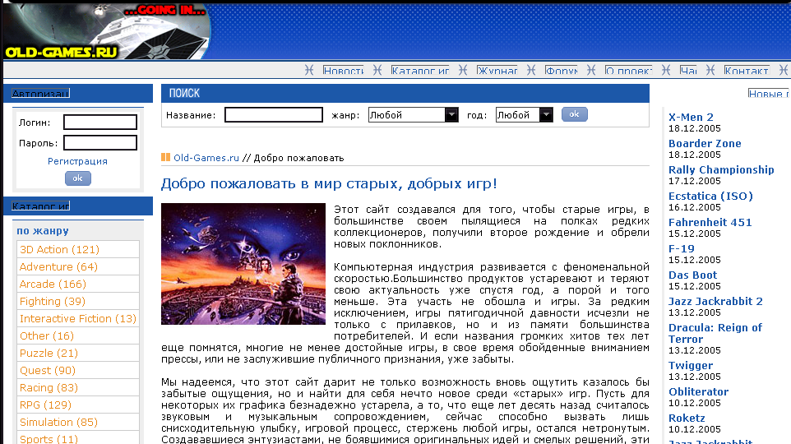The width and height of the screenshot is (791, 444).
Task: Open the Boarder Zone game link
Action: pos(705,143)
